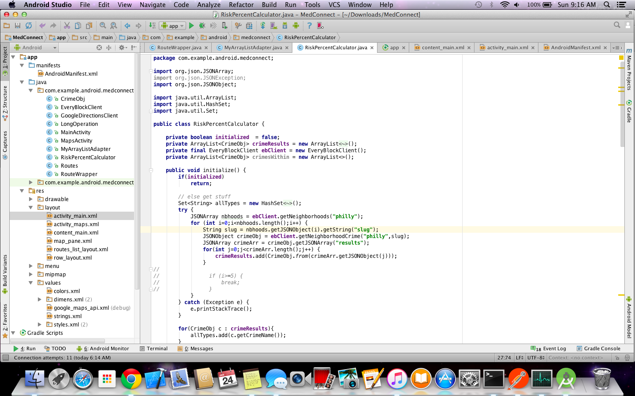Run the app with the green play button
This screenshot has height=396, width=635.
tap(191, 26)
